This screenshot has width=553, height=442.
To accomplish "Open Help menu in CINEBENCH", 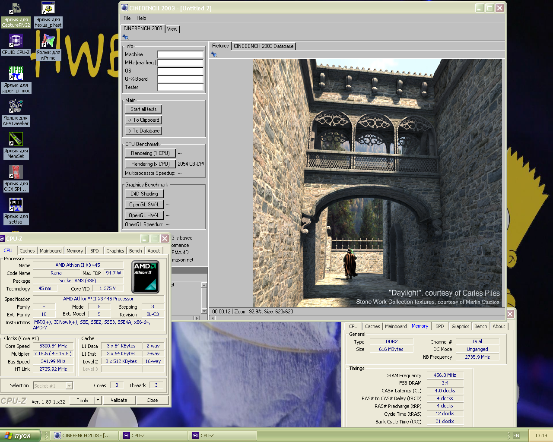I will tap(141, 18).
